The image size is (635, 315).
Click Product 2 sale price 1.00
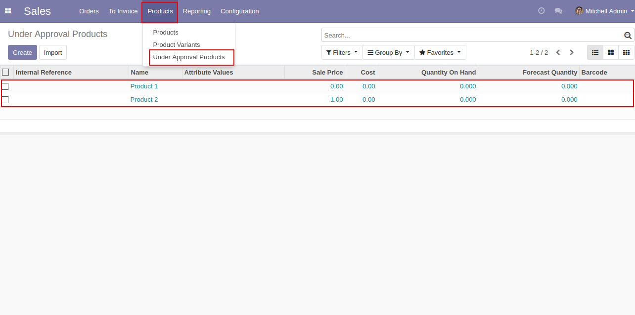(337, 100)
